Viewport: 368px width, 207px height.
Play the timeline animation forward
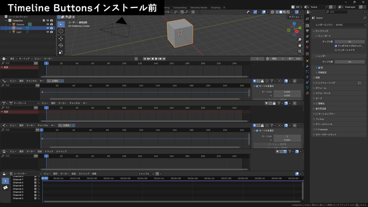click(x=156, y=59)
